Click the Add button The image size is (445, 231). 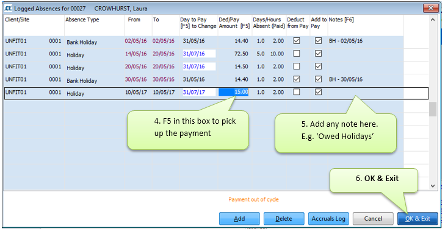[239, 219]
